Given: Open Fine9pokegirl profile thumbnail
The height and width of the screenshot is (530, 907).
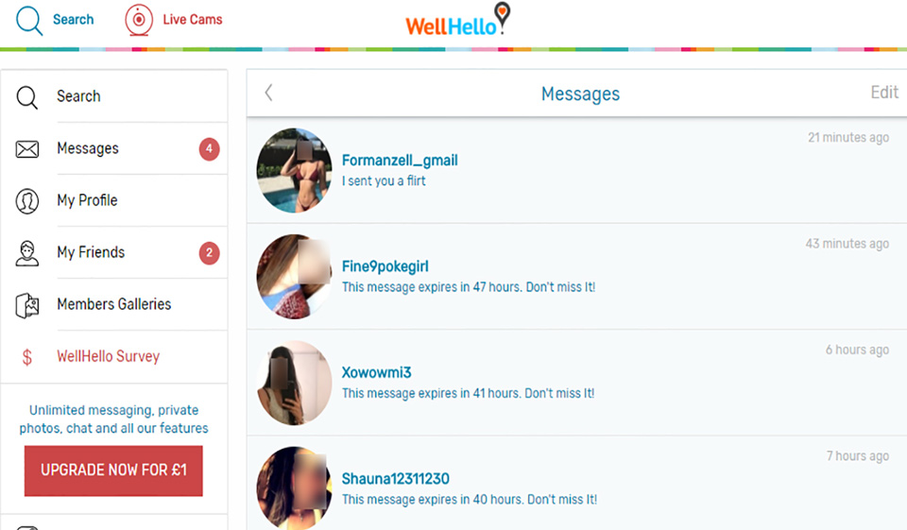Looking at the screenshot, I should coord(295,277).
